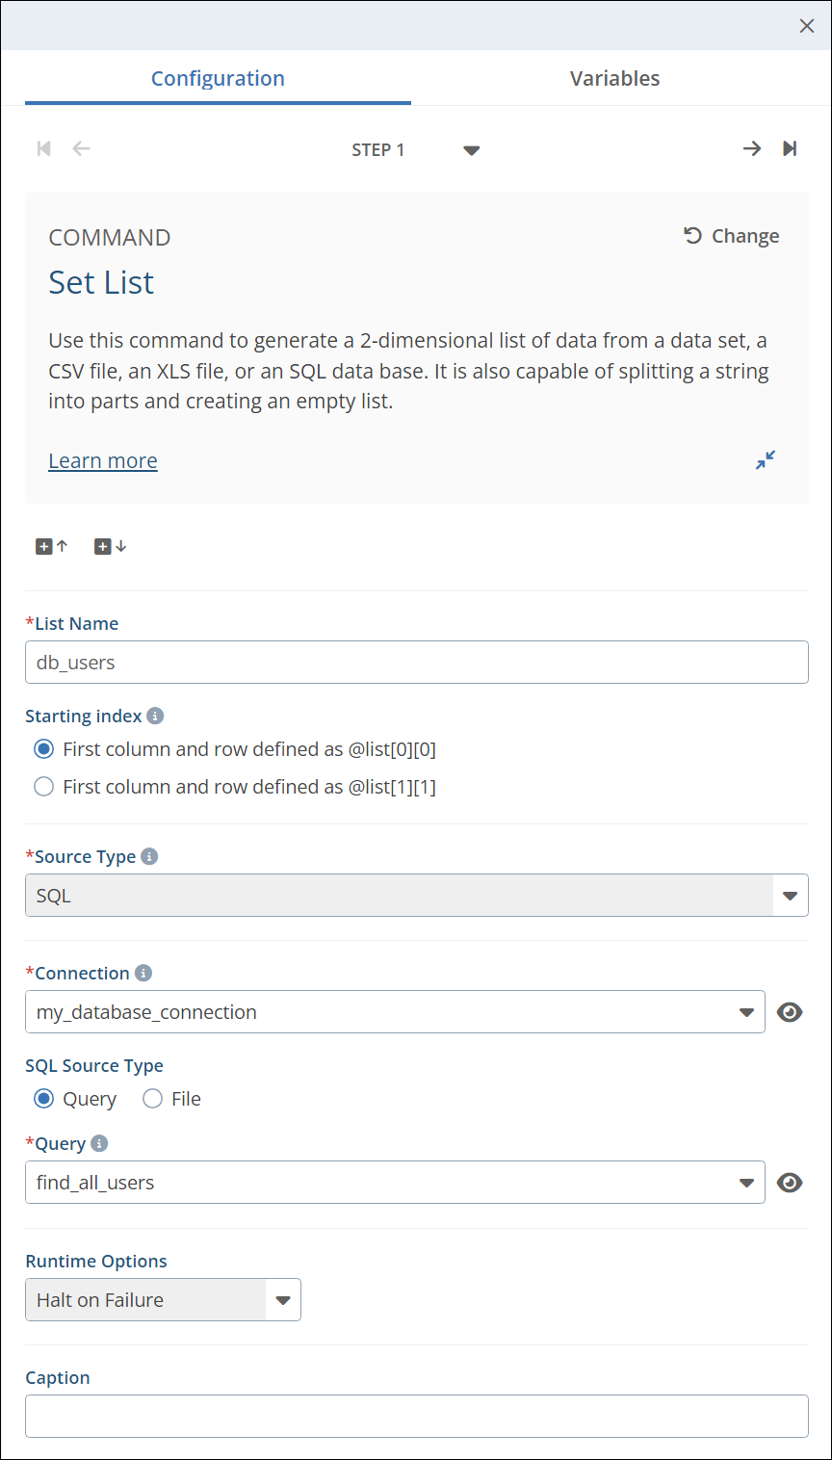832x1460 pixels.
Task: Click the Starting index info icon
Action: click(x=155, y=716)
